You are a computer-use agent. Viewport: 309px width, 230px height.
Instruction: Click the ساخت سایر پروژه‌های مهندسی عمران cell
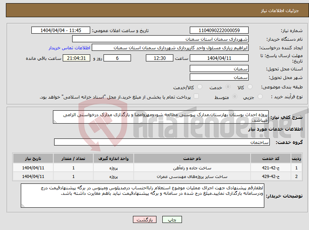(192, 176)
